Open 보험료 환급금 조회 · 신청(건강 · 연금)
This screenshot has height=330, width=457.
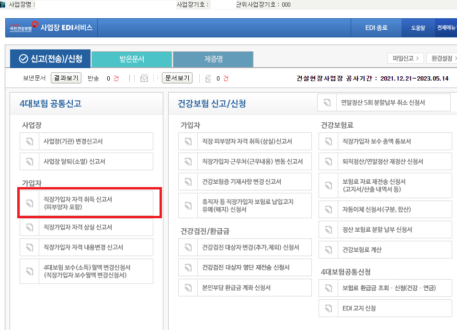point(385,288)
